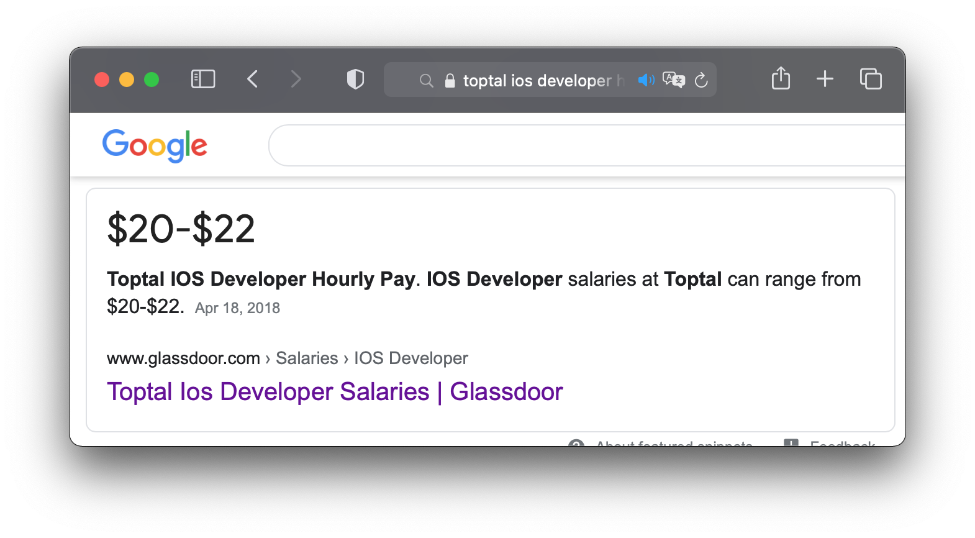The height and width of the screenshot is (538, 975).
Task: Enter full screen with green button
Action: 152,80
